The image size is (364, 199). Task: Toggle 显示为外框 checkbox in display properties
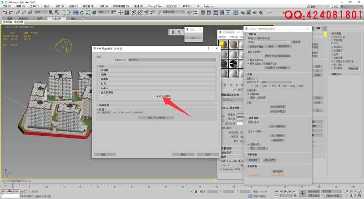coord(332,37)
